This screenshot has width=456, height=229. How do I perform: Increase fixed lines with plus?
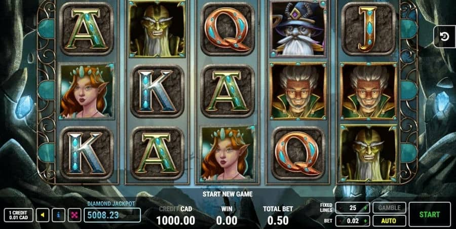pos(365,208)
